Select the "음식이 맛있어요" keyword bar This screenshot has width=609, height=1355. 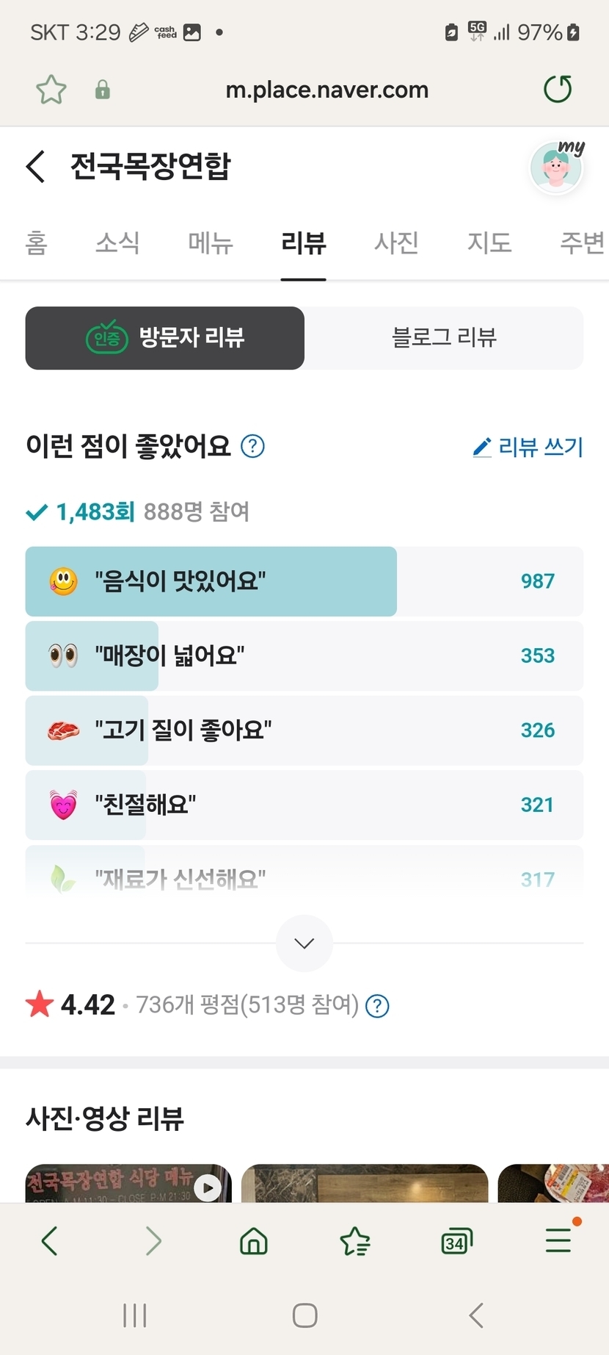304,581
